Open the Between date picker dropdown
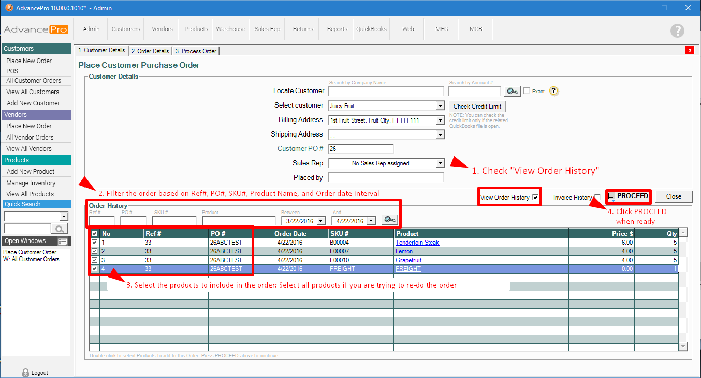 point(320,221)
